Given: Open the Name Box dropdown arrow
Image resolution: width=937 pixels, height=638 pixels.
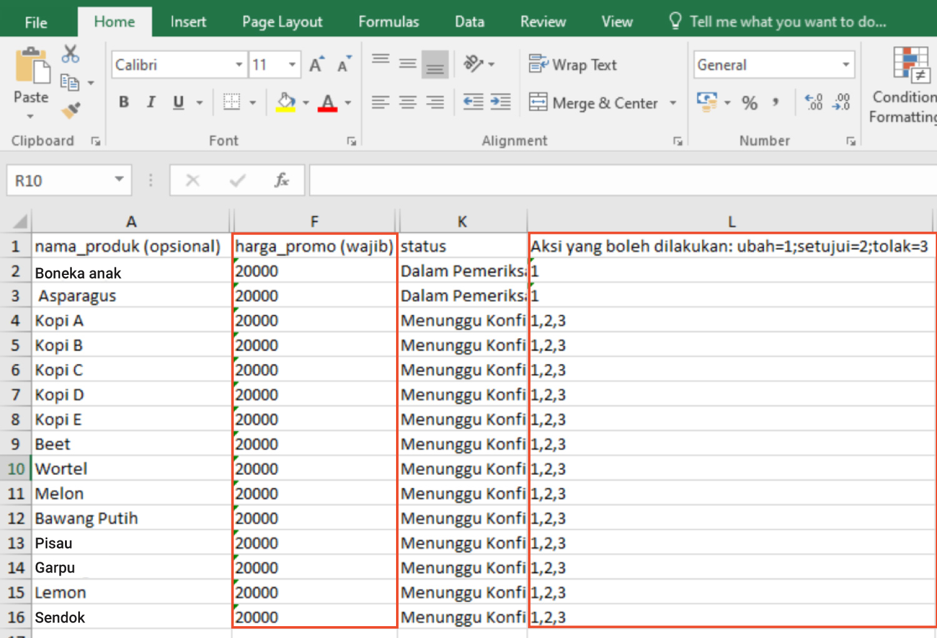Looking at the screenshot, I should point(119,180).
